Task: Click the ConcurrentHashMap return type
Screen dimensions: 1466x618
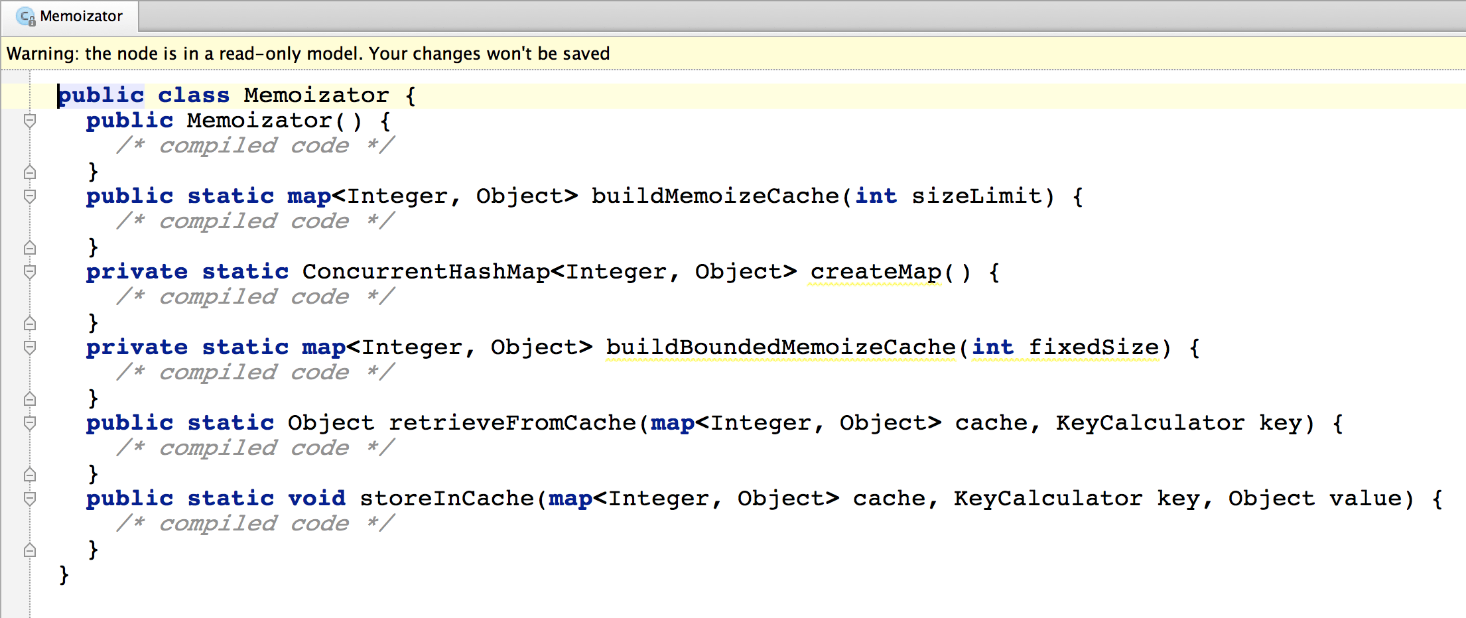Action: pyautogui.click(x=425, y=272)
